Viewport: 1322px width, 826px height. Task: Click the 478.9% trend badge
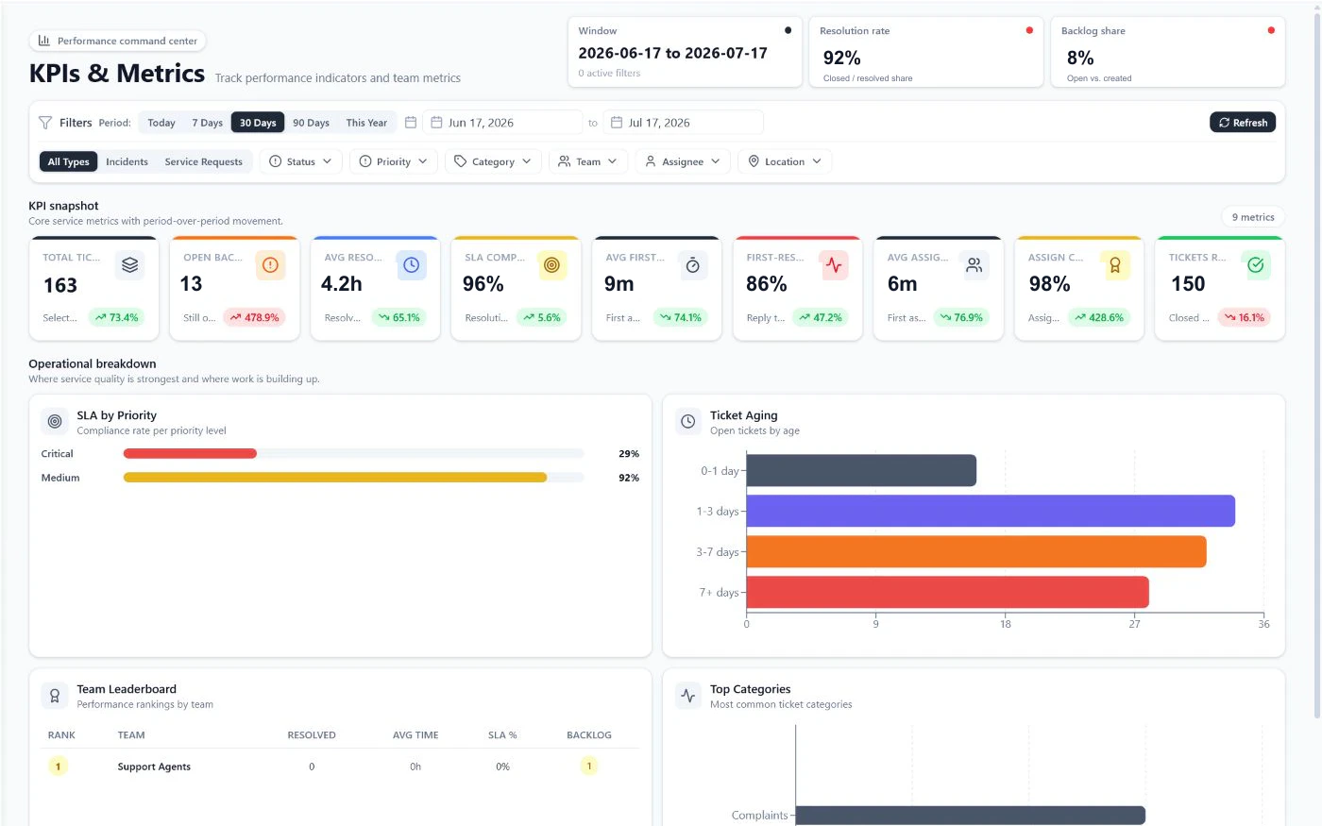pyautogui.click(x=254, y=317)
